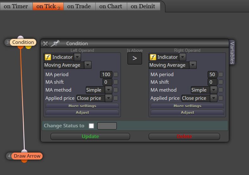Image resolution: width=249 pixels, height=175 pixels.
Task: Click the orange output connector of Condition node
Action: (21, 47)
